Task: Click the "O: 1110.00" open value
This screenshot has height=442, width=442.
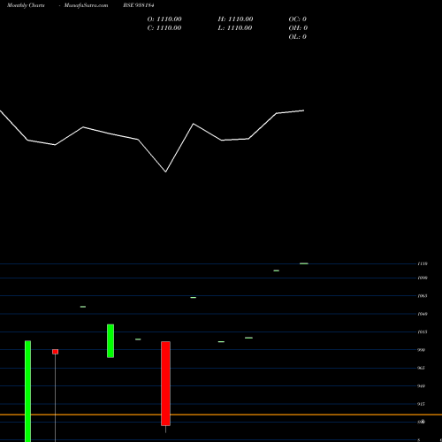Action: click(164, 19)
